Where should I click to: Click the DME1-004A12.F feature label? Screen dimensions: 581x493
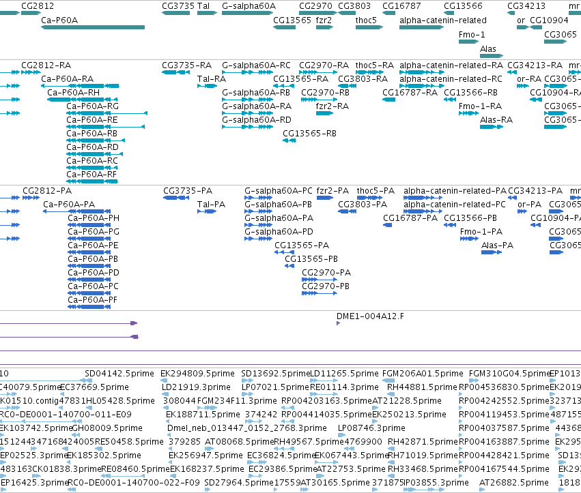(x=370, y=316)
